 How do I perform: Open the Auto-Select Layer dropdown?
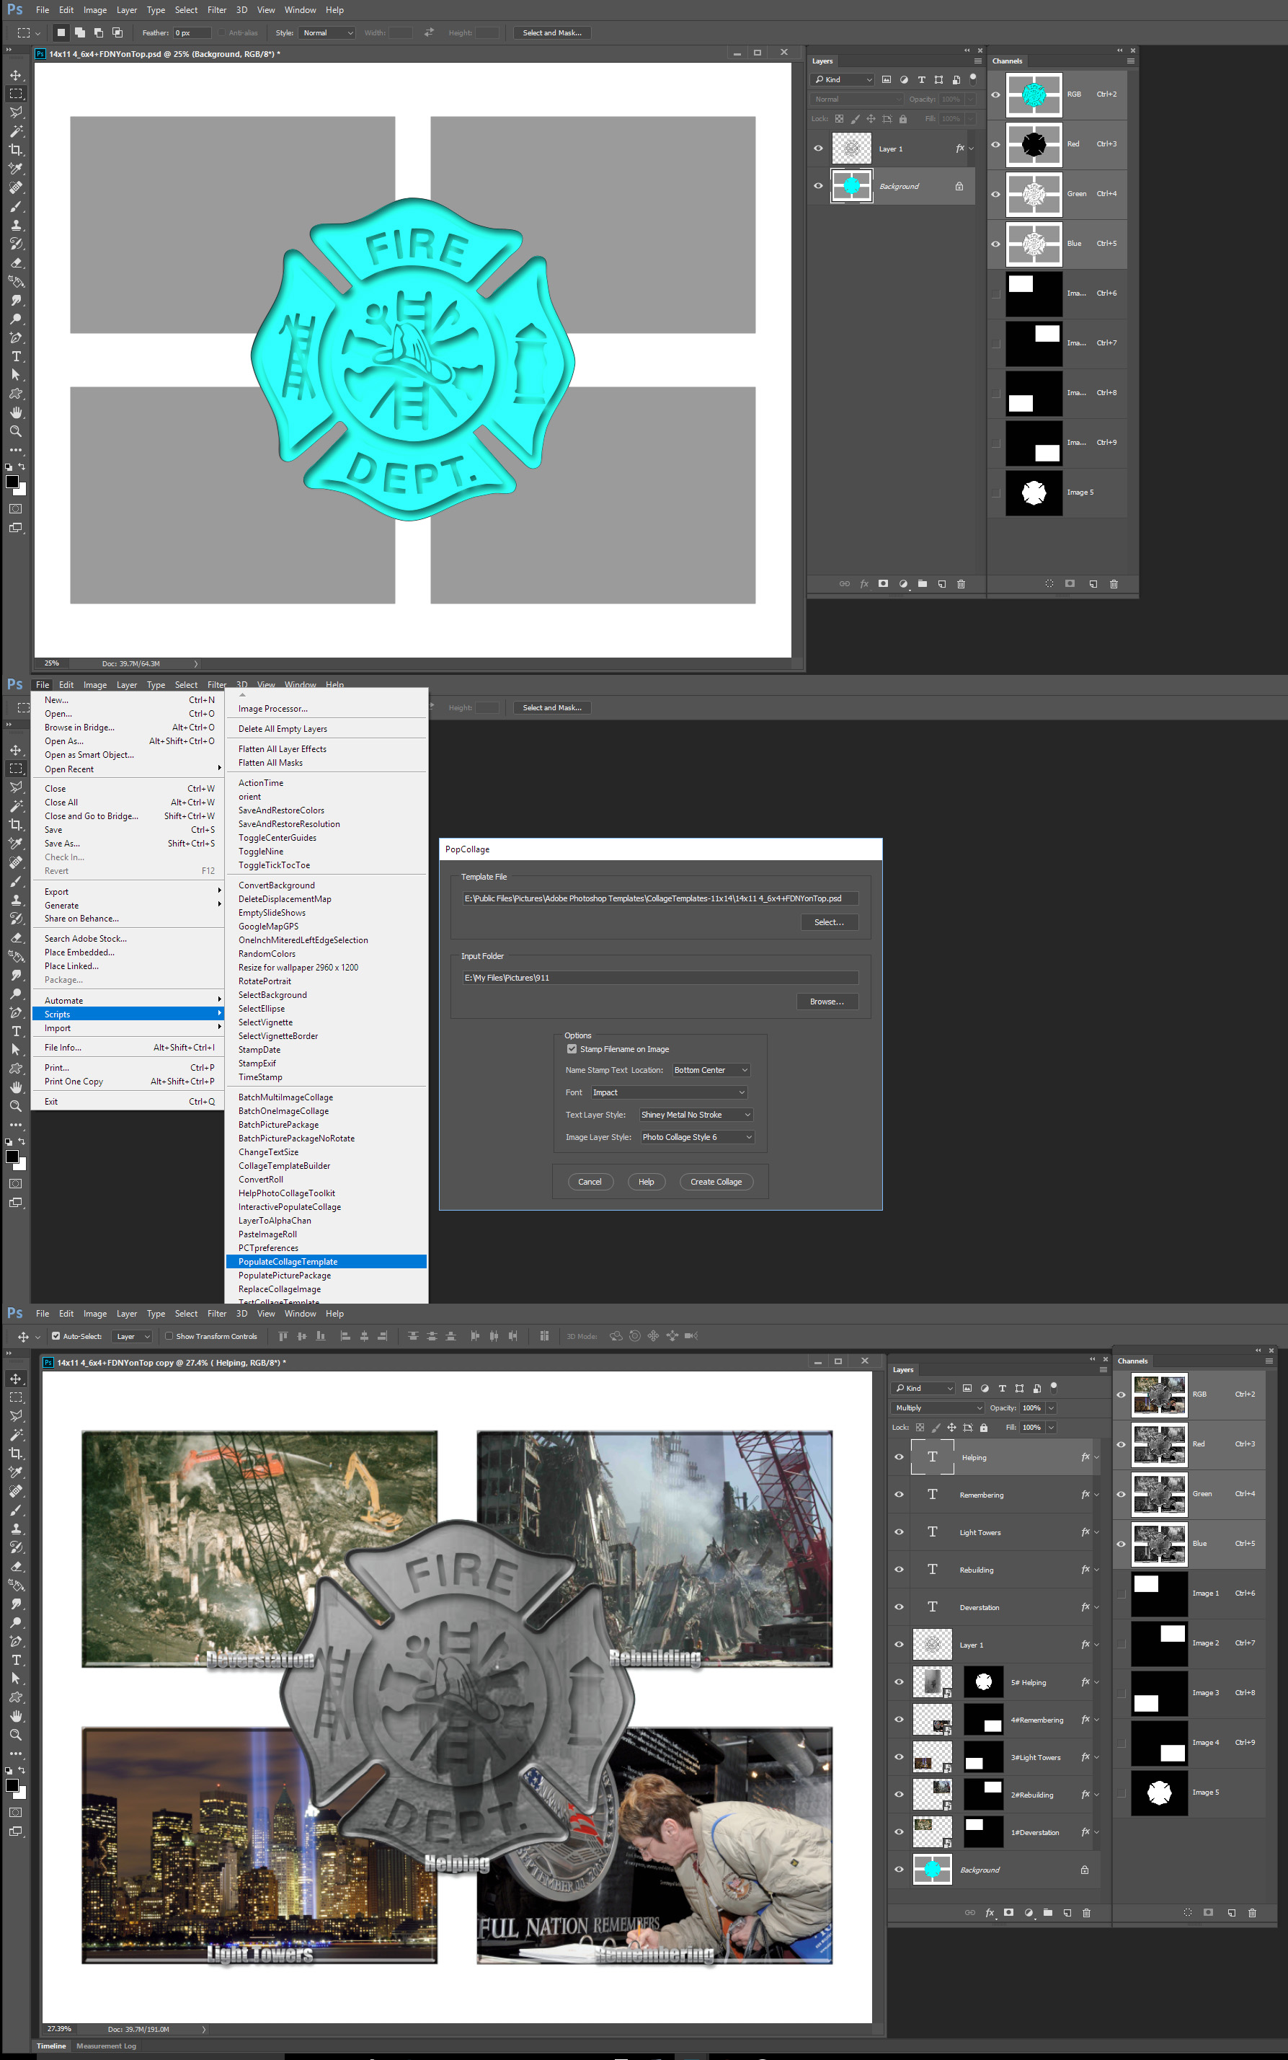click(132, 1336)
